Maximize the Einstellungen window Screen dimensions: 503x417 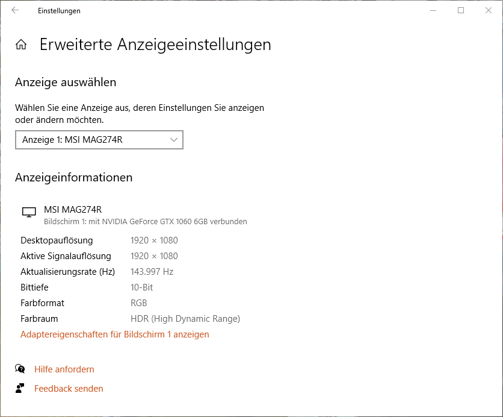click(x=461, y=10)
